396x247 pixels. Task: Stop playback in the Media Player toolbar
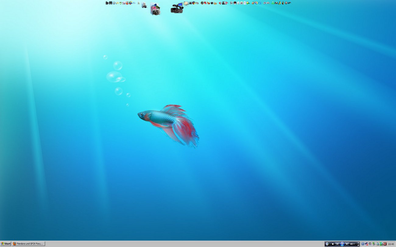[333, 244]
